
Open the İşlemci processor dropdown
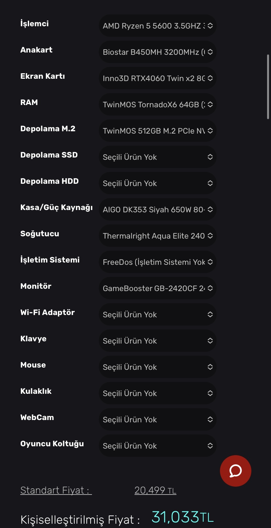coord(157,26)
